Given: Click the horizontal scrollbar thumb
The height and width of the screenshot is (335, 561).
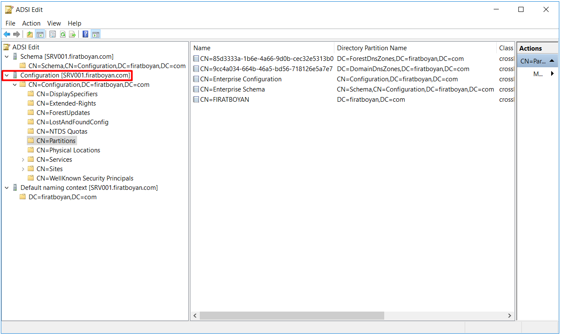Looking at the screenshot, I should pos(292,316).
